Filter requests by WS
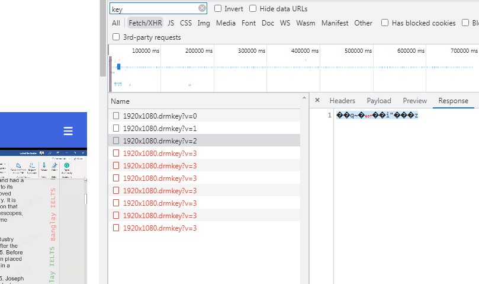 tap(285, 23)
